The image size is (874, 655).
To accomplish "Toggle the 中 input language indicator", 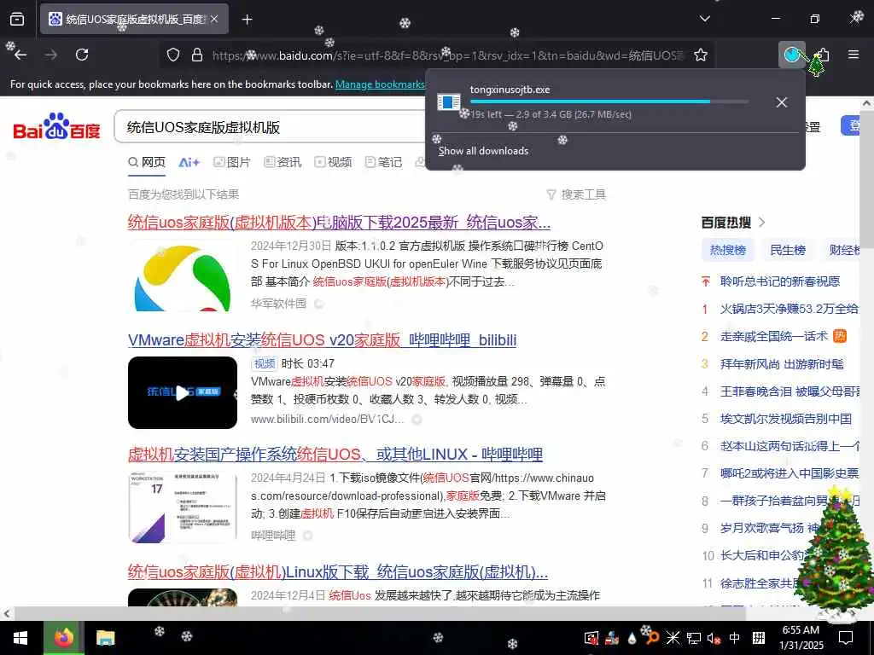I will [735, 638].
